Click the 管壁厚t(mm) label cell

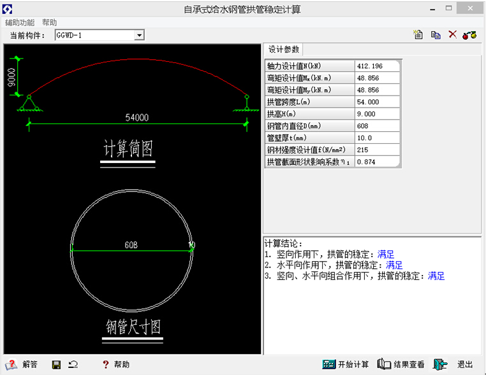310,138
